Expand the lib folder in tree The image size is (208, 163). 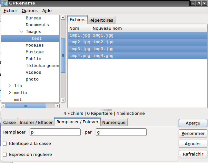(10, 86)
